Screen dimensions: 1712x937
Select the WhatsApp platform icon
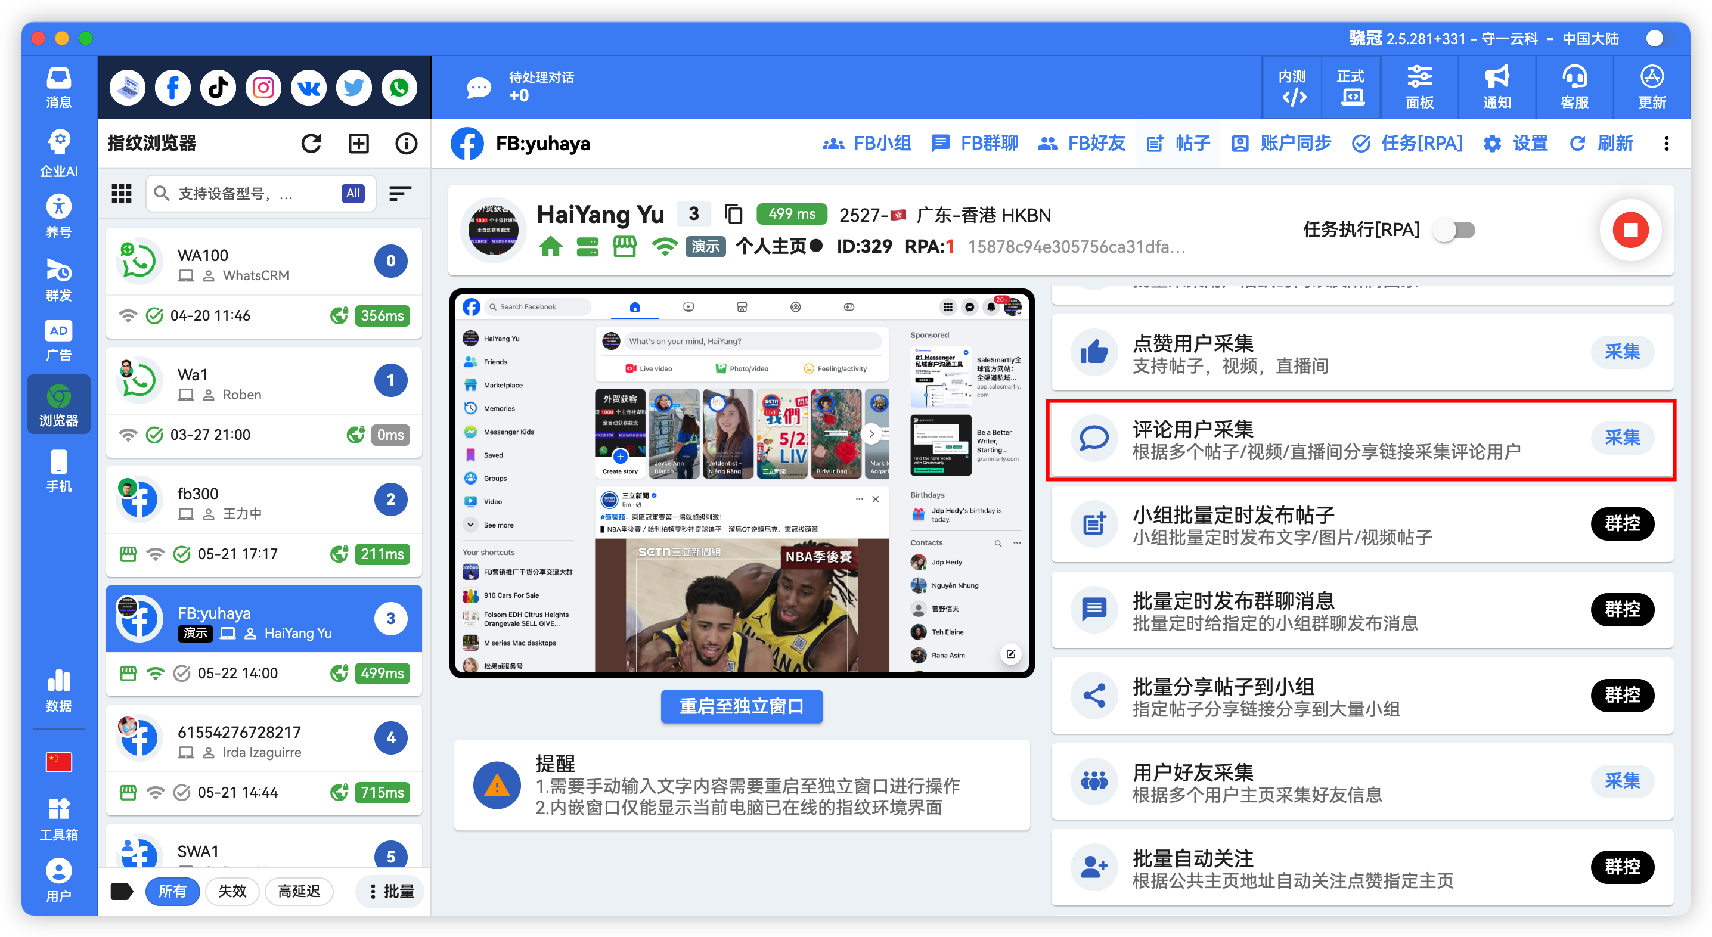click(399, 87)
